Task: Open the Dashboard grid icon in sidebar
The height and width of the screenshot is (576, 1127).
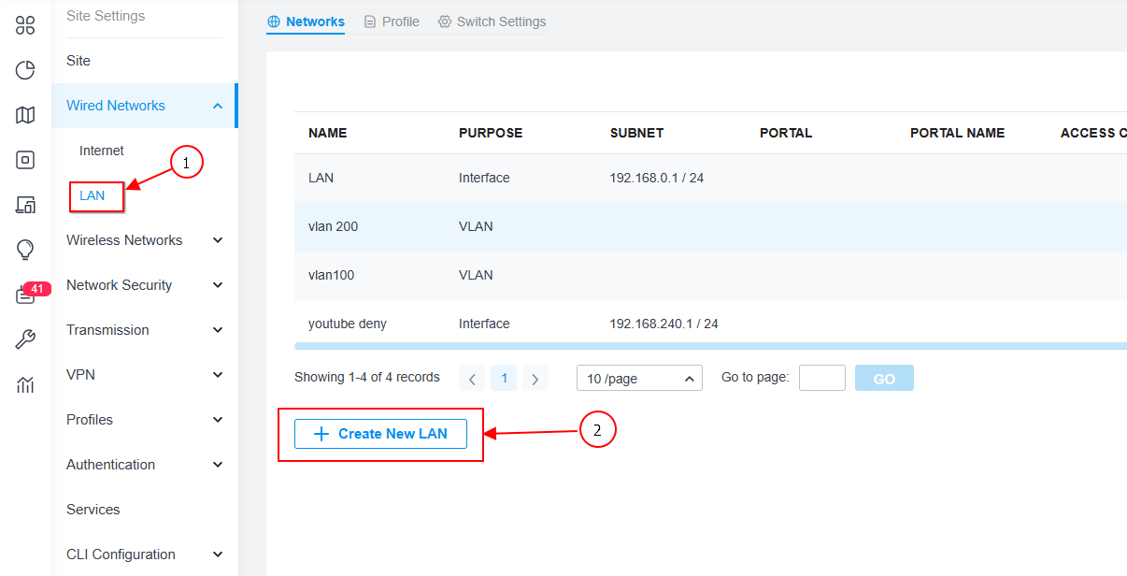Action: point(25,25)
